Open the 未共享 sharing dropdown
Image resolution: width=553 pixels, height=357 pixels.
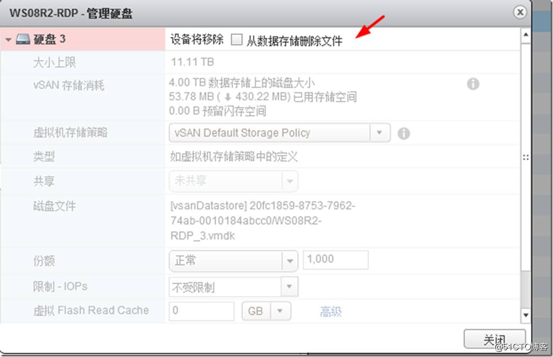(x=233, y=181)
